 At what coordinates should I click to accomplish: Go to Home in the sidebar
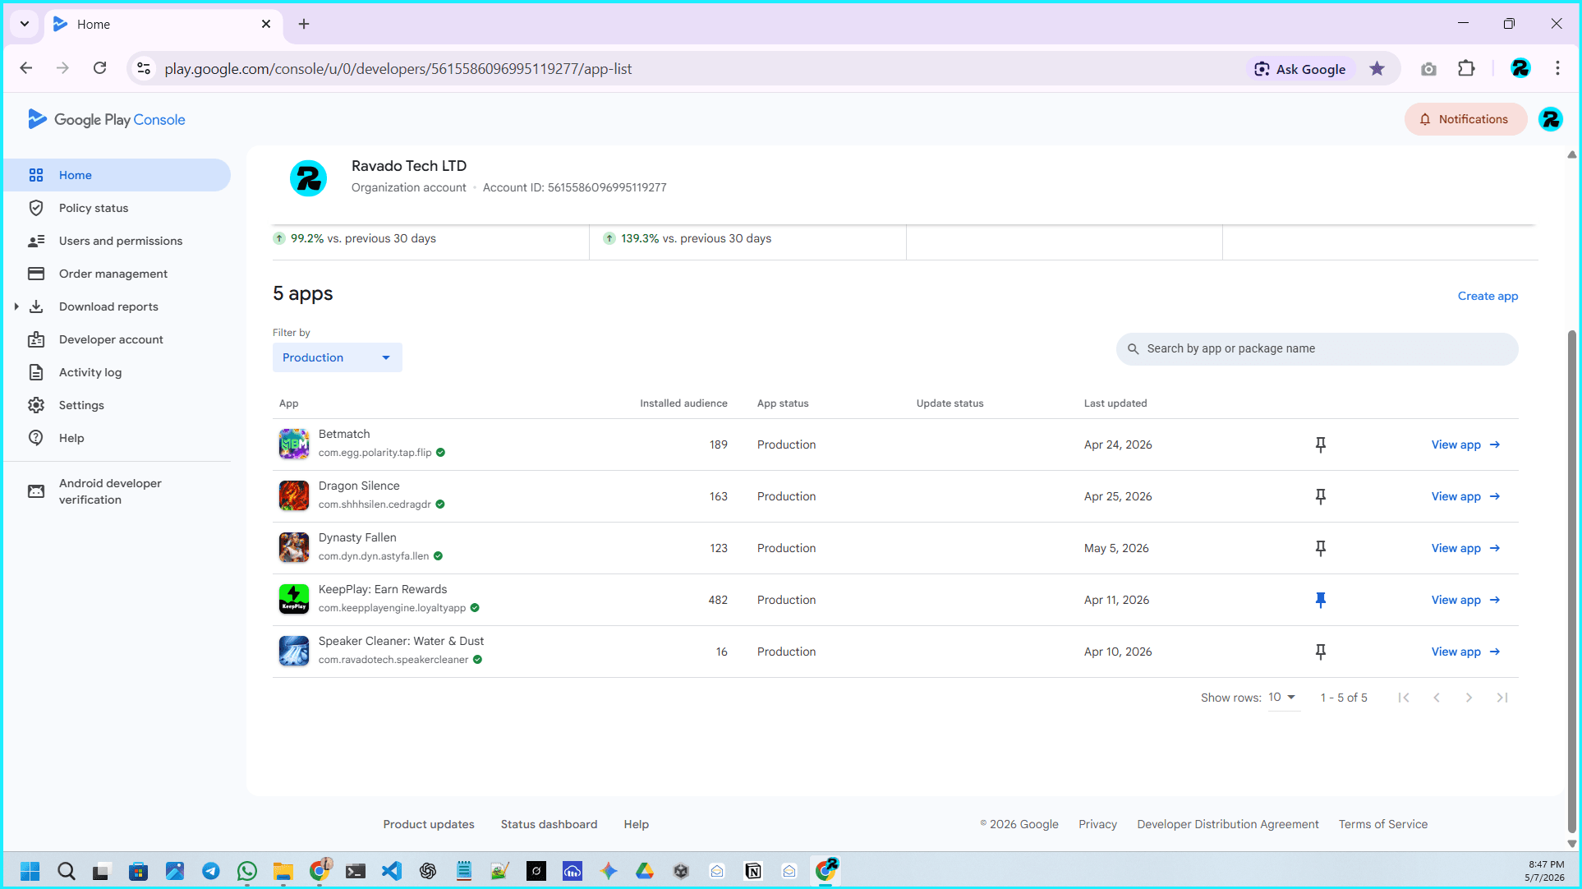[117, 175]
